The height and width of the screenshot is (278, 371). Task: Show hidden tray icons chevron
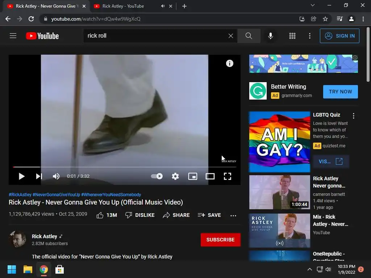[309, 269]
